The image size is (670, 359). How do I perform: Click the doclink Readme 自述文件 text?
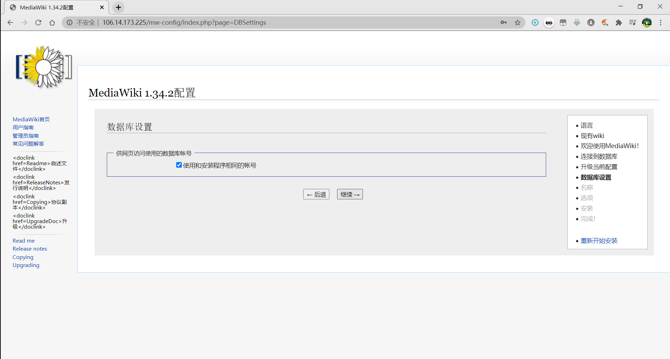tap(40, 163)
